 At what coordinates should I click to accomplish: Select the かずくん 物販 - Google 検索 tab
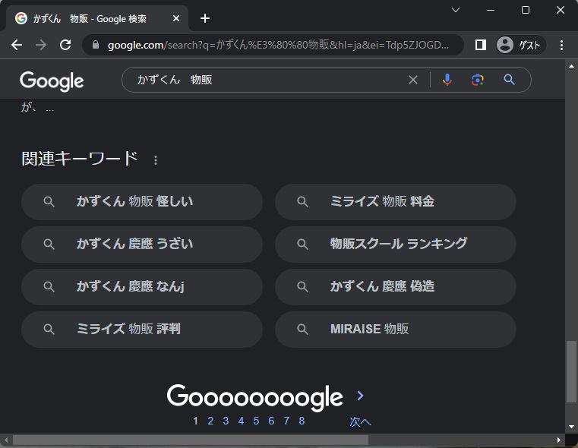(97, 18)
